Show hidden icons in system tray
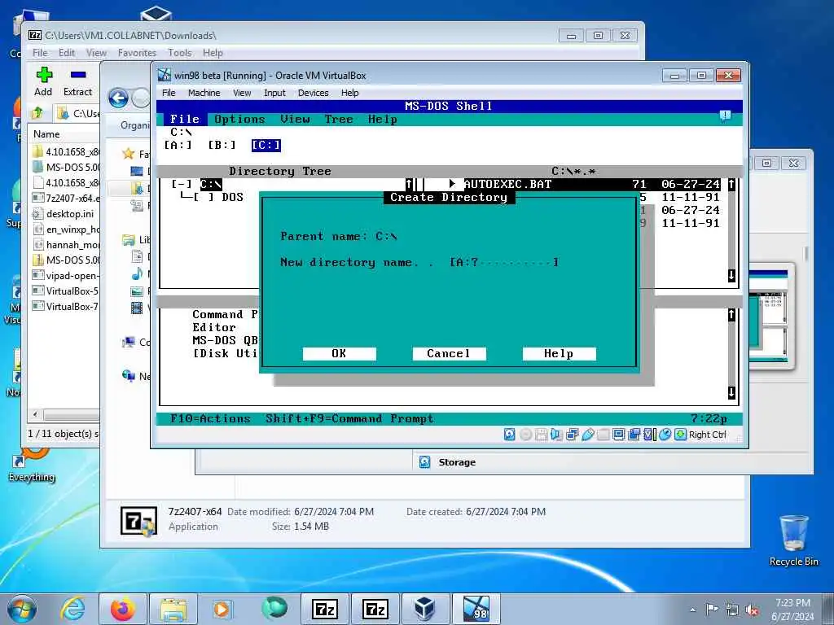Screen dimensions: 834x625 click(692, 610)
